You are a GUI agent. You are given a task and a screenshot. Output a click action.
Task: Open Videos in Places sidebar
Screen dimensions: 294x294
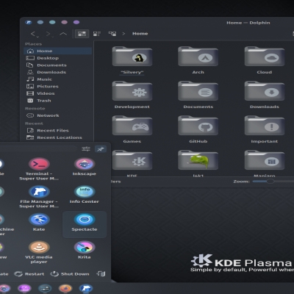click(58, 93)
